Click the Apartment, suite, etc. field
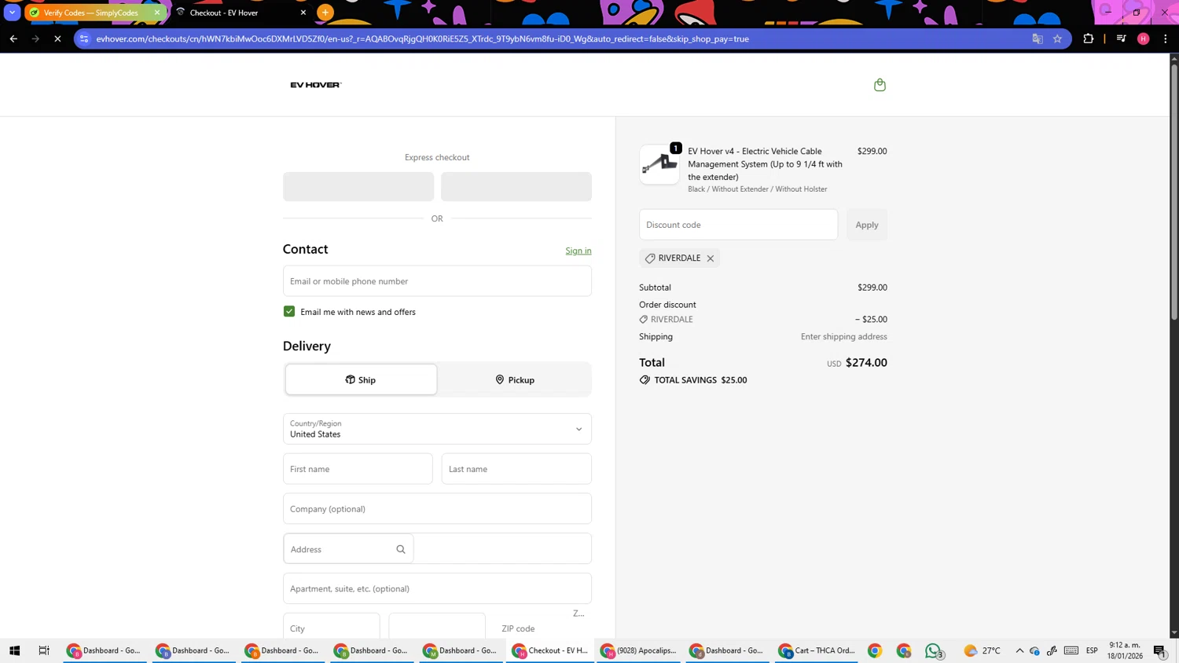This screenshot has height=663, width=1179. [x=437, y=588]
